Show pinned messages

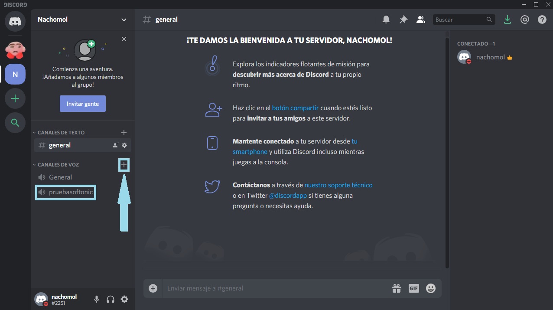tap(403, 20)
